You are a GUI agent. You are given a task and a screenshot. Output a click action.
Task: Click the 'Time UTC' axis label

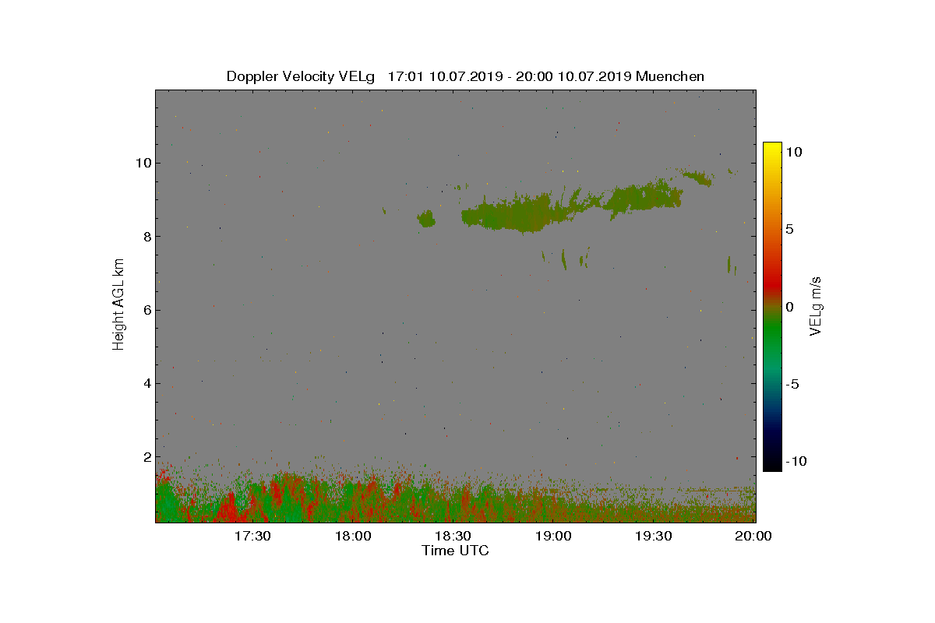pos(456,551)
